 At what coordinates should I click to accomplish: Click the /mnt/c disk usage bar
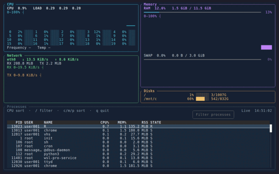pos(202,99)
